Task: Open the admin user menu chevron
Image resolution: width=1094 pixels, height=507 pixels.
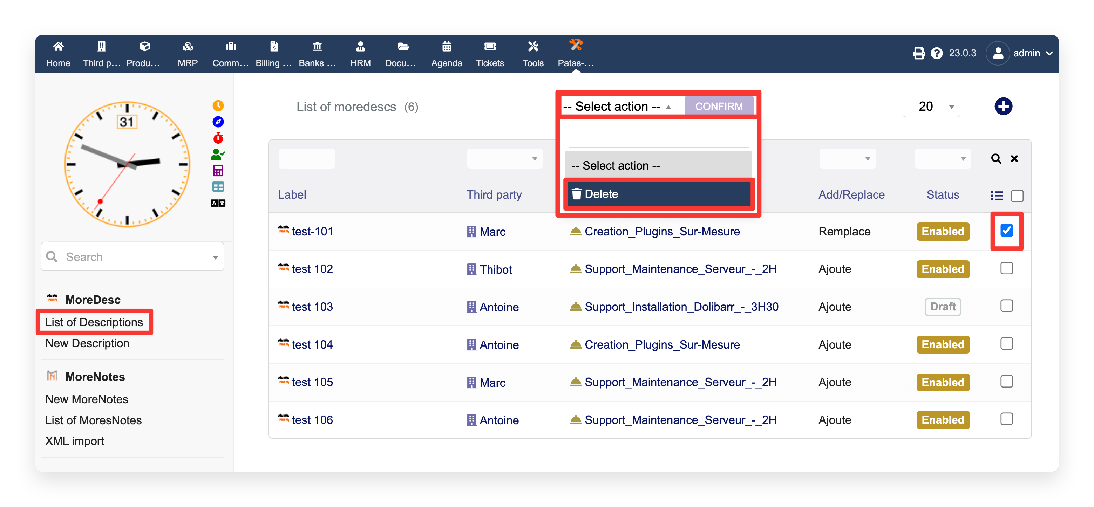Action: (1049, 54)
